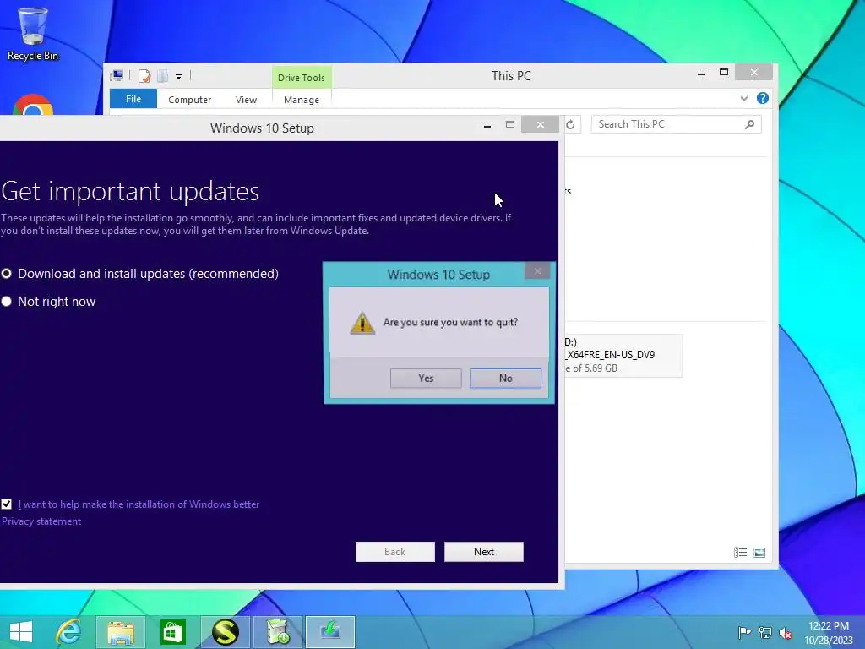Open Help in This PC window
This screenshot has width=865, height=649.
[x=763, y=98]
